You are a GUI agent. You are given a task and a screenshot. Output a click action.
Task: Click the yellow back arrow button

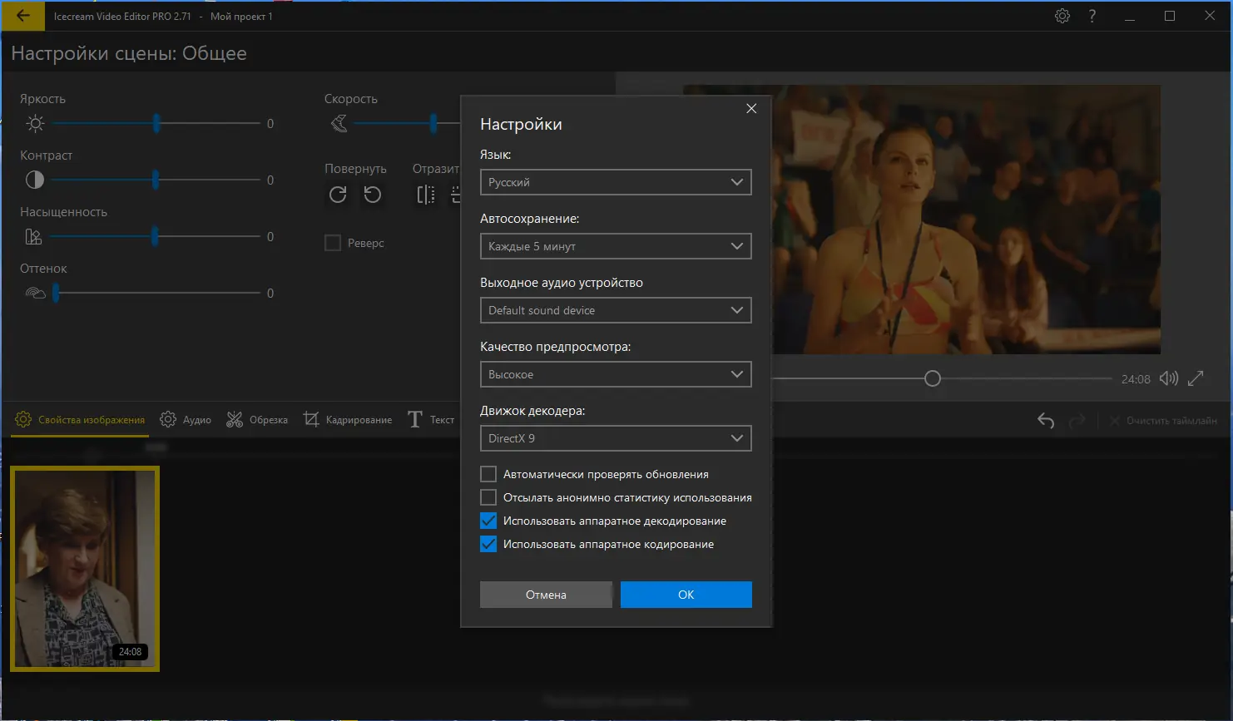22,16
